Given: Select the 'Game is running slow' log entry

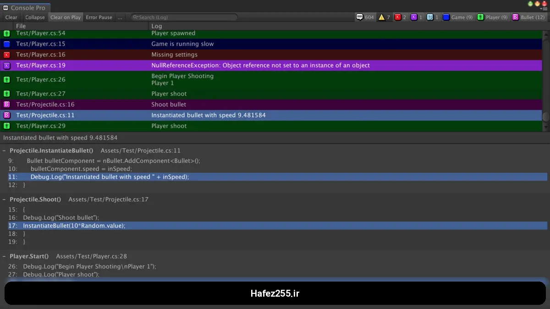Looking at the screenshot, I should pyautogui.click(x=271, y=44).
